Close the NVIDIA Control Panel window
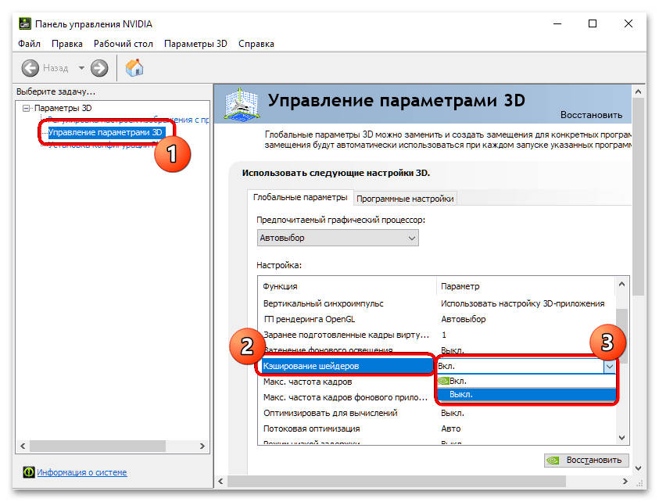The height and width of the screenshot is (502, 659). 629,24
